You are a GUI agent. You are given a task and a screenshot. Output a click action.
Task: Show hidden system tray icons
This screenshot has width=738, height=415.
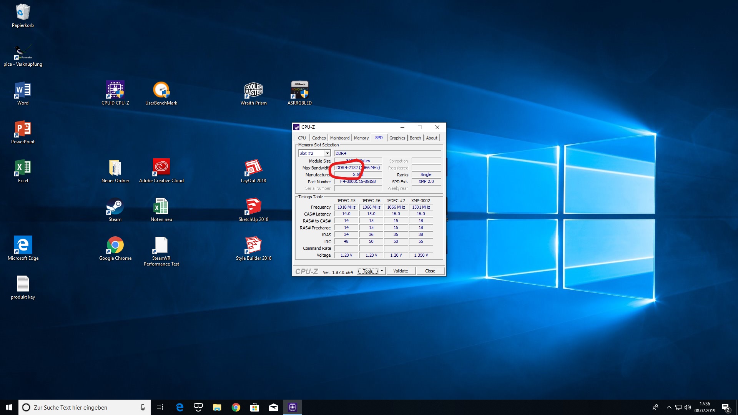click(x=669, y=407)
